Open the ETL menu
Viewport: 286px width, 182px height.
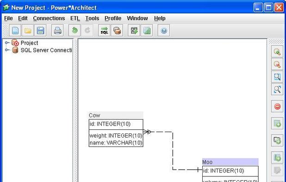coord(75,18)
